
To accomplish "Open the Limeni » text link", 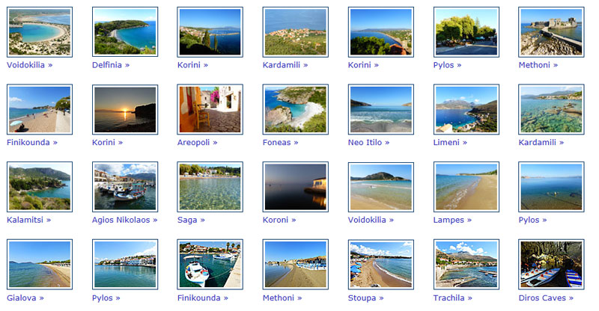I will pos(450,142).
